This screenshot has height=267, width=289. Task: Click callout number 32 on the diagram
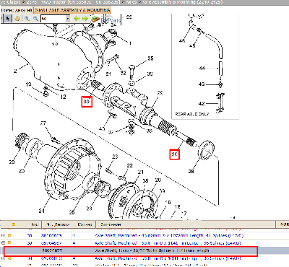(123, 73)
